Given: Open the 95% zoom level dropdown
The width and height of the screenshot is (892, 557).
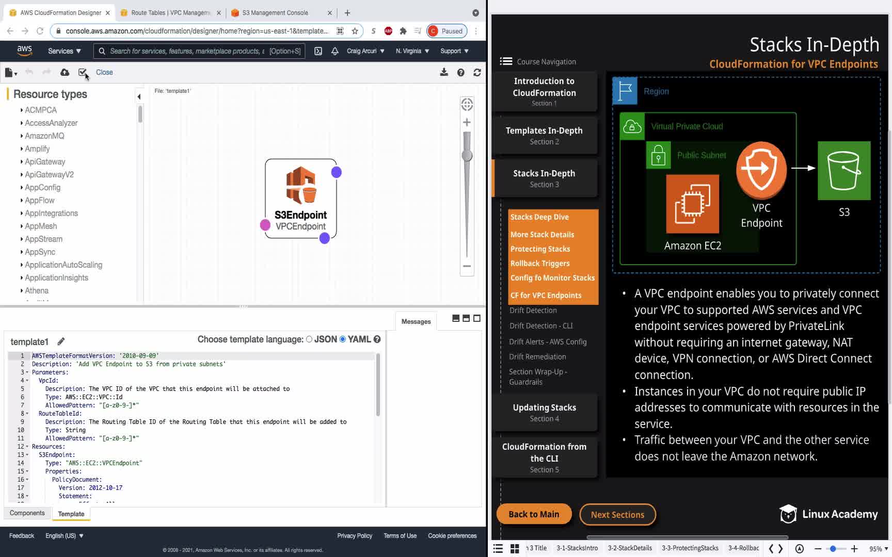Looking at the screenshot, I should pos(879,549).
